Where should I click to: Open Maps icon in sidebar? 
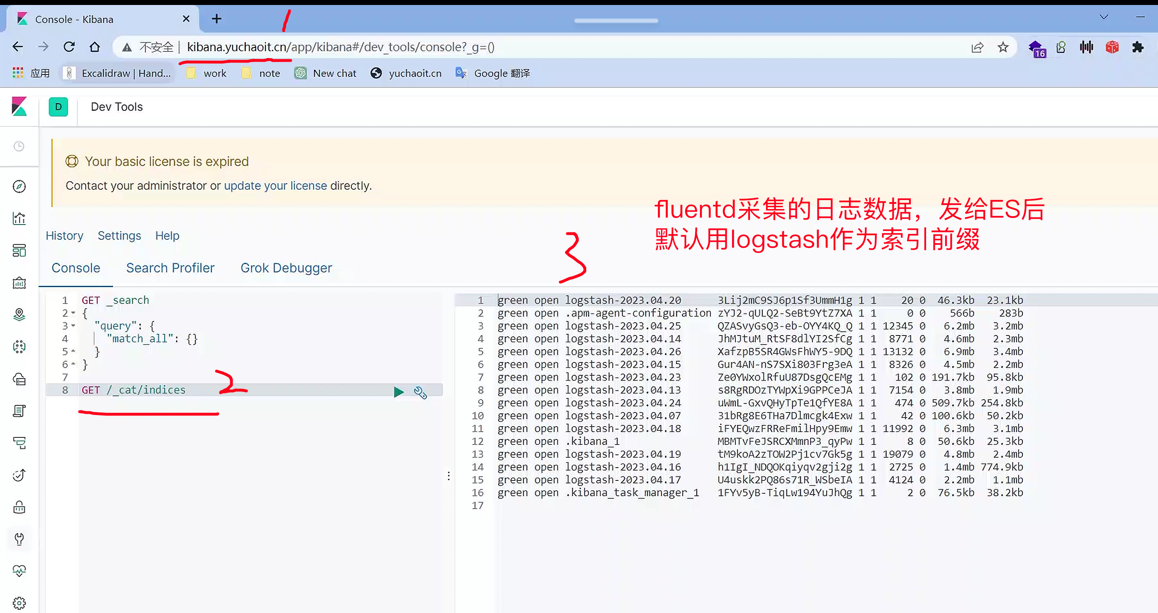(x=19, y=315)
